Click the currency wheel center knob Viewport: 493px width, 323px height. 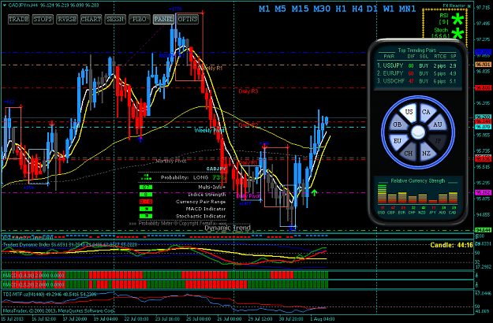click(x=418, y=132)
